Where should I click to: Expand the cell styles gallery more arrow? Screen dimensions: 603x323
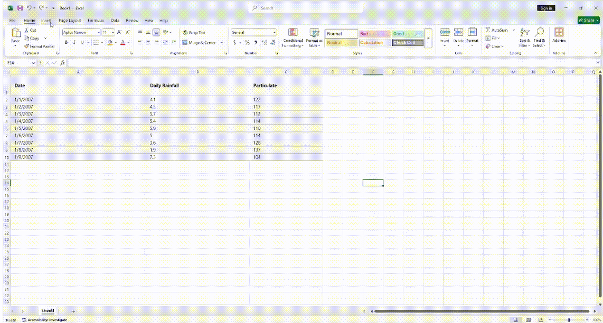428,39
